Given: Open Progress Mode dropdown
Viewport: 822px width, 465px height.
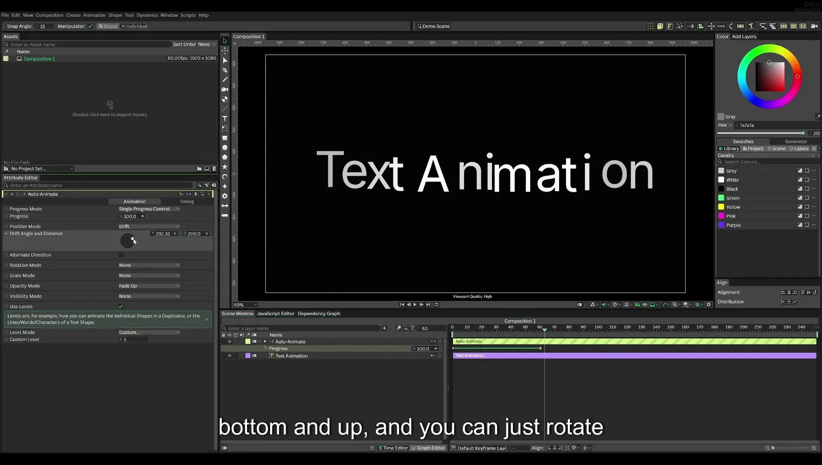Looking at the screenshot, I should point(149,209).
